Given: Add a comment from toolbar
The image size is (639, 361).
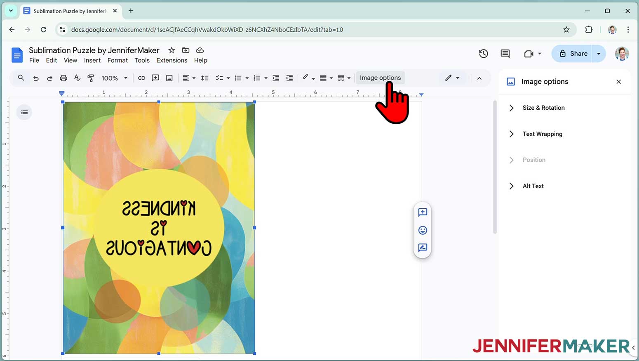Looking at the screenshot, I should (155, 78).
